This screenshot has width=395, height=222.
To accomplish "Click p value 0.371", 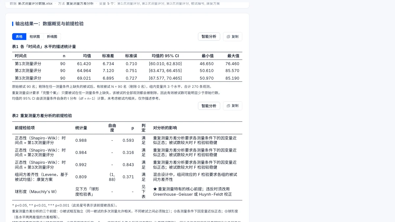I will [x=128, y=177].
